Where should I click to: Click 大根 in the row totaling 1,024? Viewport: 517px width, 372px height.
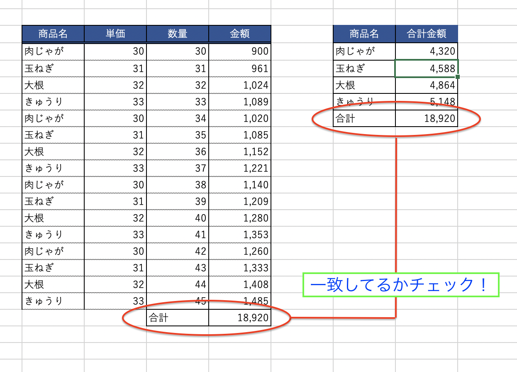click(53, 85)
